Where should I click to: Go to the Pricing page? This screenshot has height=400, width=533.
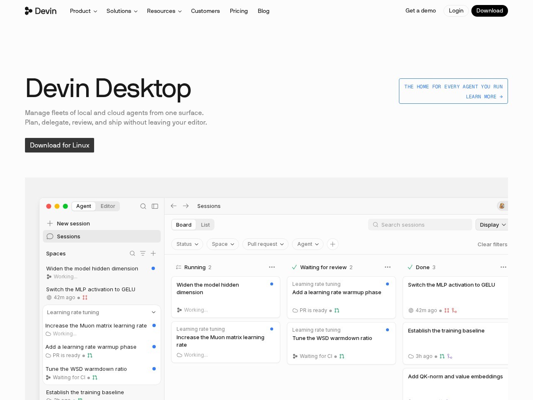click(239, 11)
